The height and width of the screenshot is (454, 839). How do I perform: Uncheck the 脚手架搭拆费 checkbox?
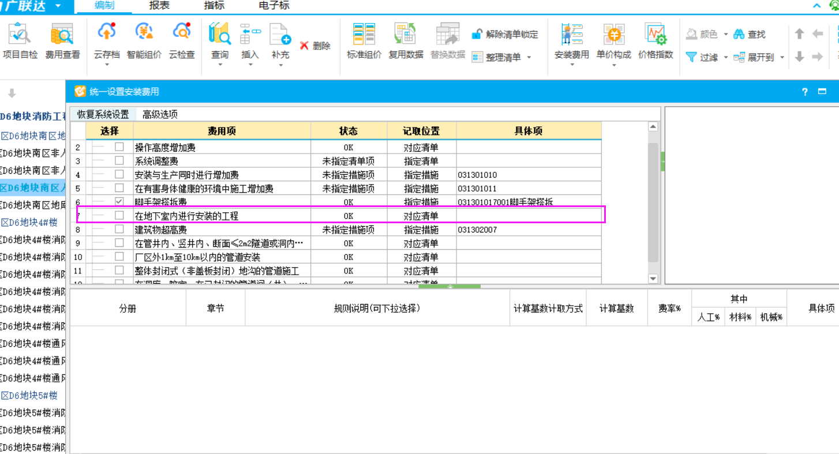tap(119, 202)
